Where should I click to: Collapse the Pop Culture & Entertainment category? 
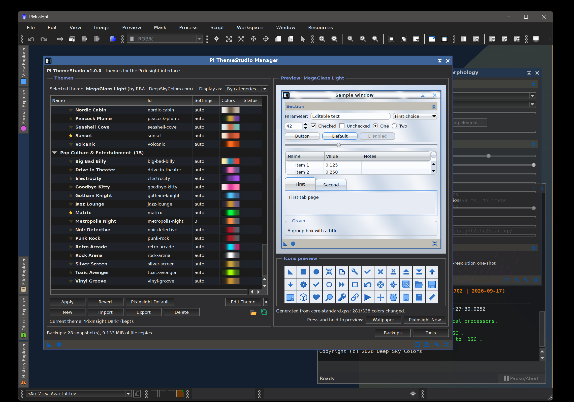point(54,153)
